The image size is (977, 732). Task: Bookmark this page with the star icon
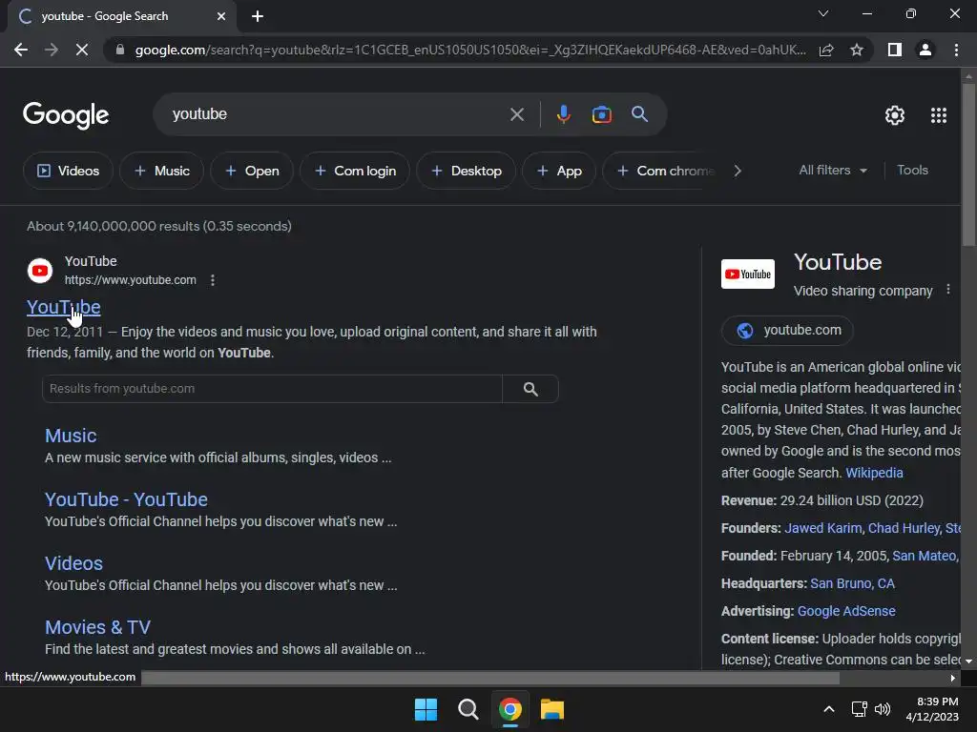click(857, 50)
